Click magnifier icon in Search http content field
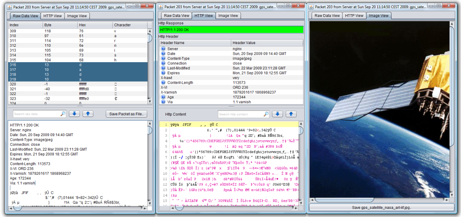 (x=266, y=114)
